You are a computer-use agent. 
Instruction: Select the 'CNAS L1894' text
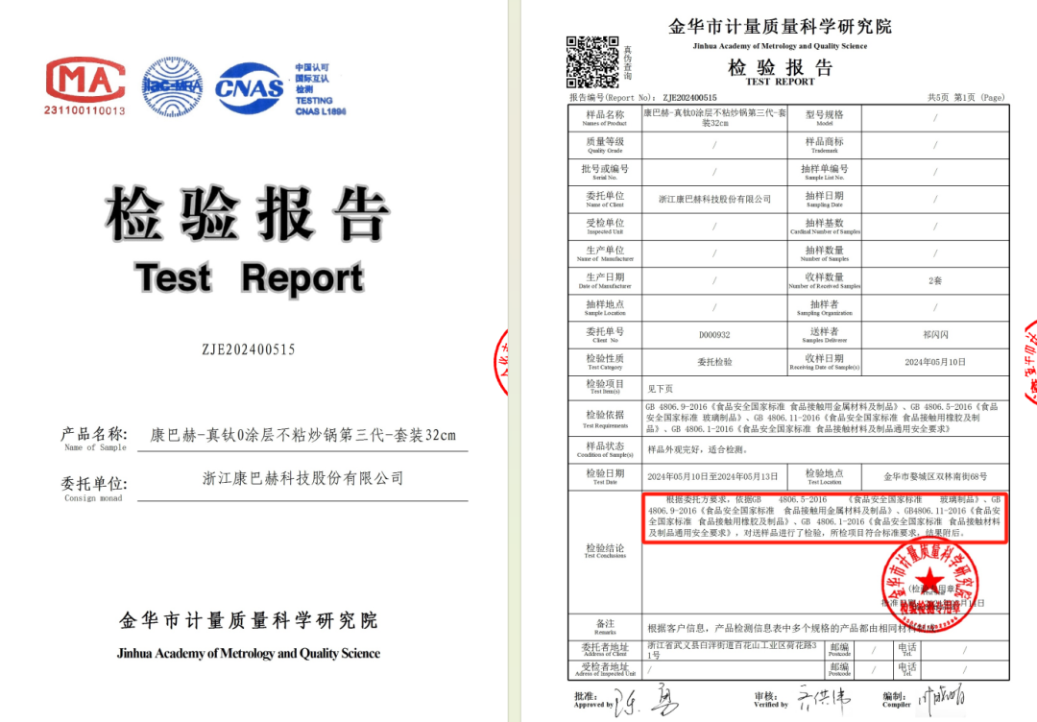tap(321, 111)
